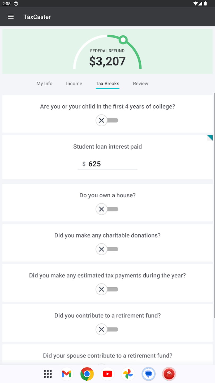This screenshot has width=215, height=383.
Task: Click the federal refund gauge knob
Action: 123,40
